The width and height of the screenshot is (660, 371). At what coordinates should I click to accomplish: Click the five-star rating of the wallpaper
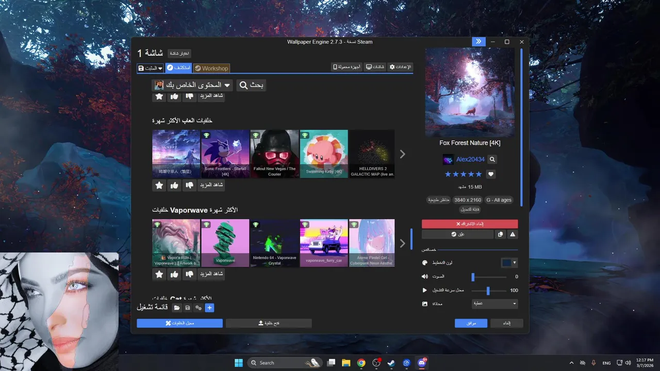click(463, 174)
